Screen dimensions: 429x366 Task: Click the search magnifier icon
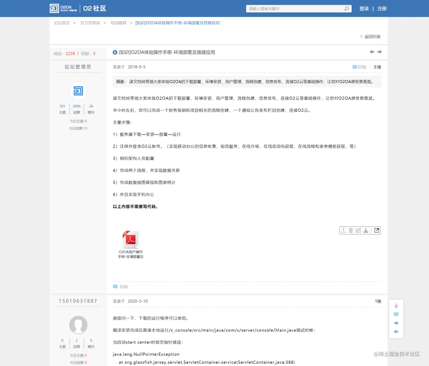pos(346,9)
